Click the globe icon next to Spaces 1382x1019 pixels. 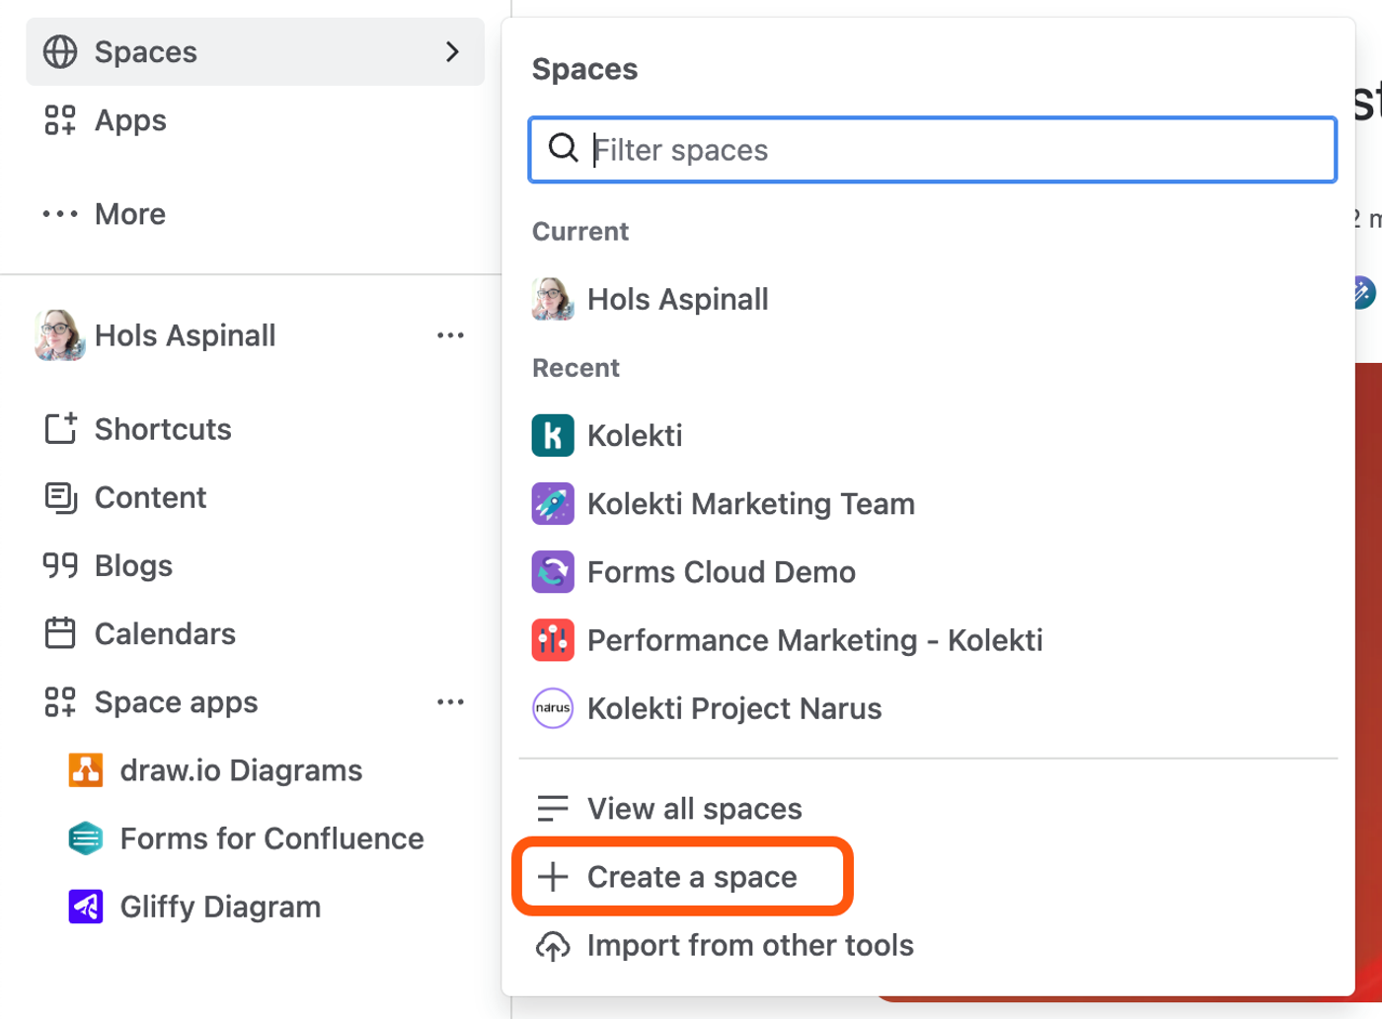click(x=60, y=51)
